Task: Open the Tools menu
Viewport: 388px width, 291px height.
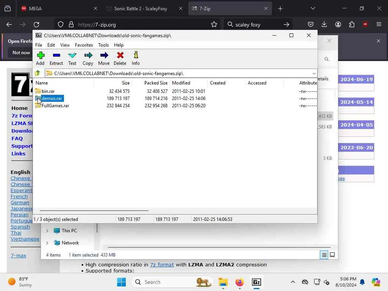Action: pos(103,45)
